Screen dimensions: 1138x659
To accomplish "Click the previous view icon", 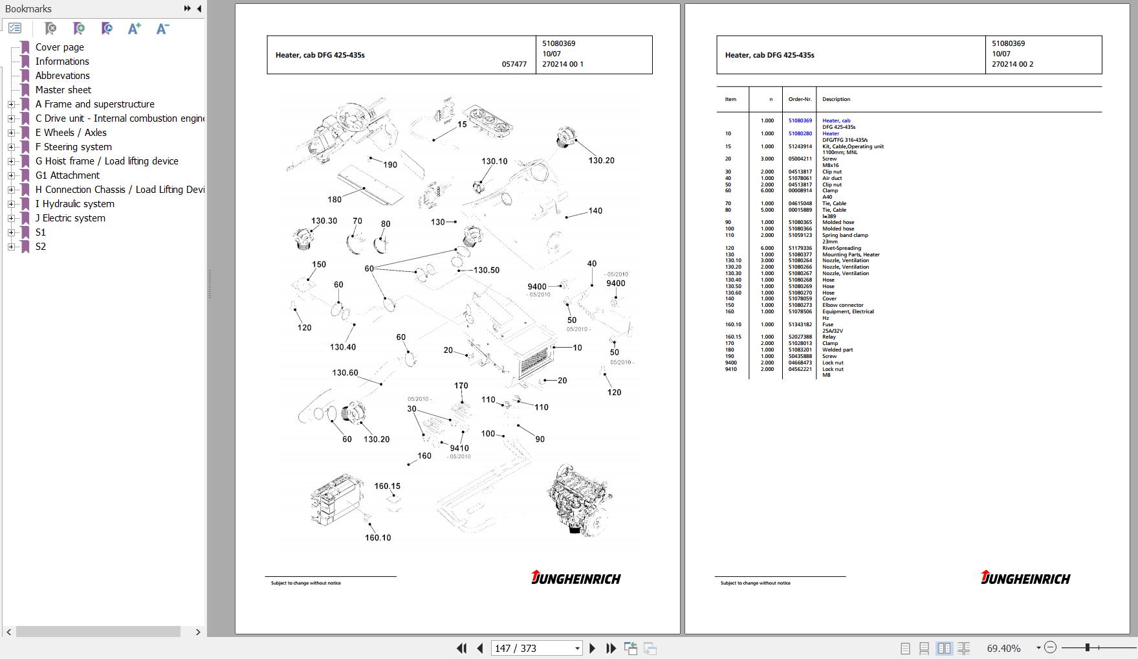I will pos(631,648).
